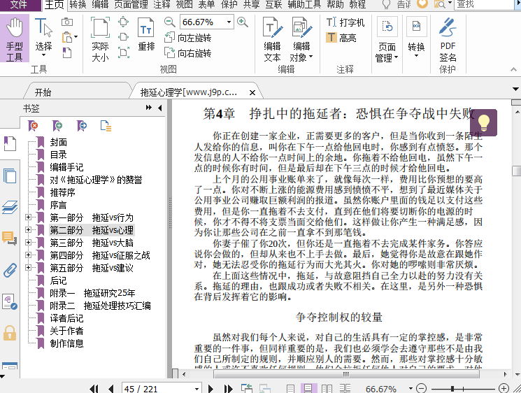Open the 封面 bookmark

59,142
